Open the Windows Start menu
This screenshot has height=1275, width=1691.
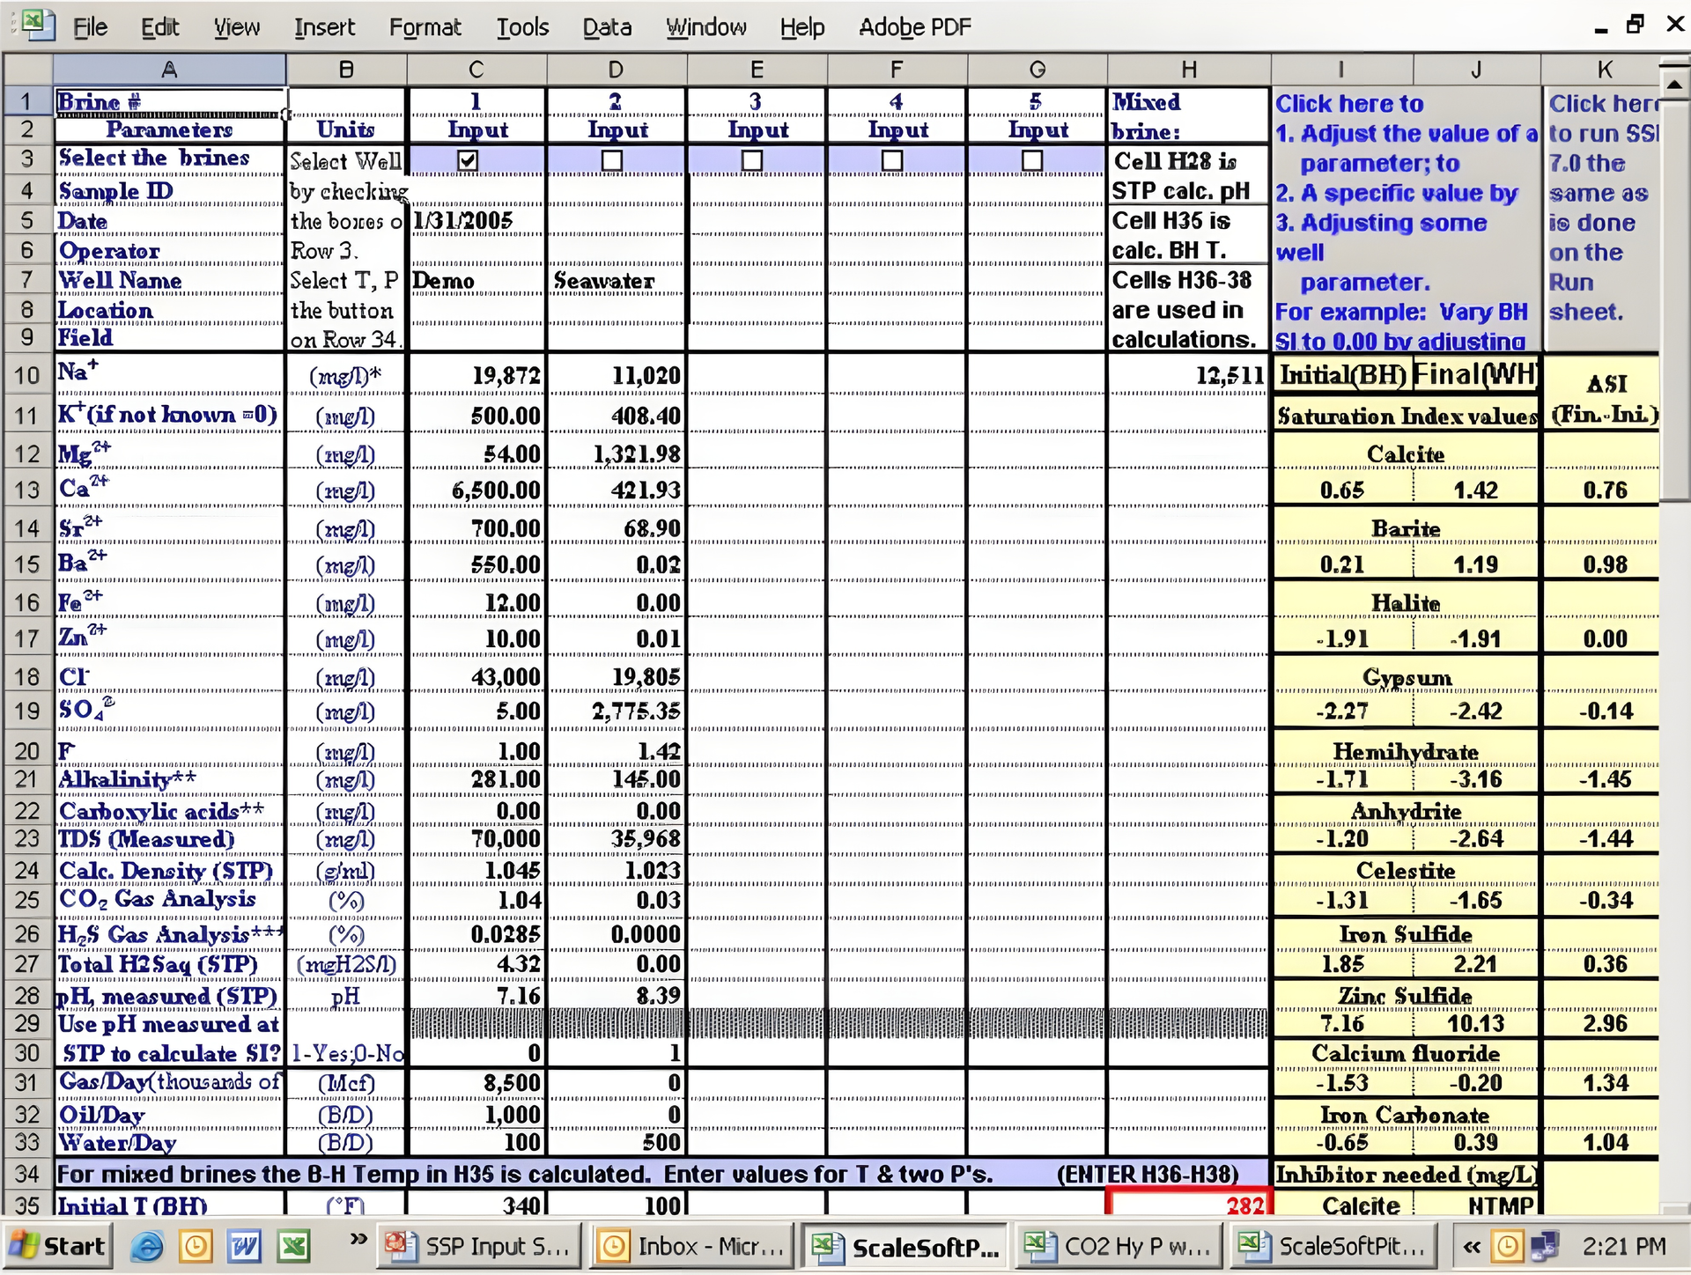tap(56, 1246)
